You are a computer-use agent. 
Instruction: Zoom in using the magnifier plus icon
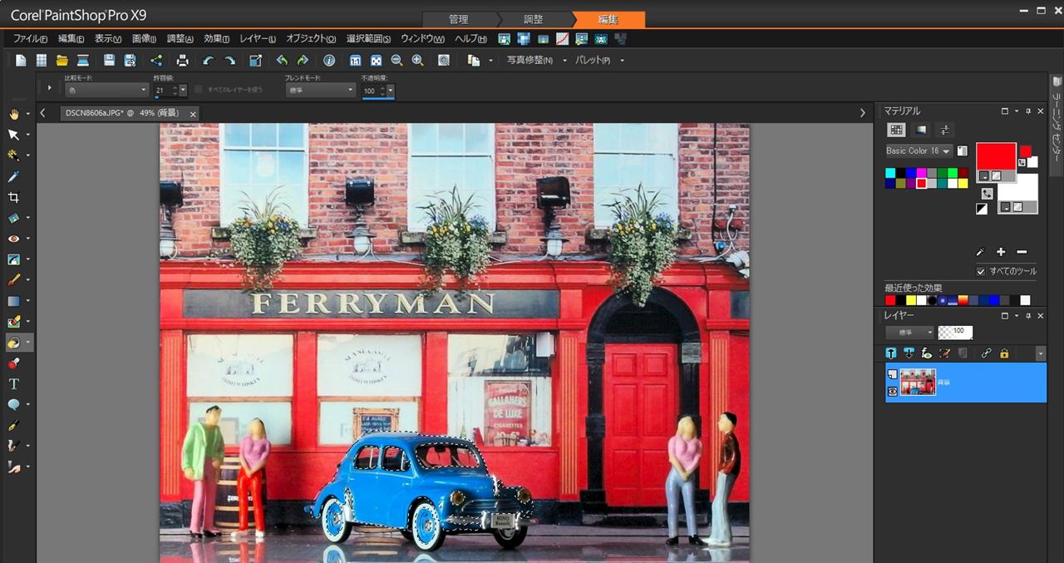tap(417, 61)
